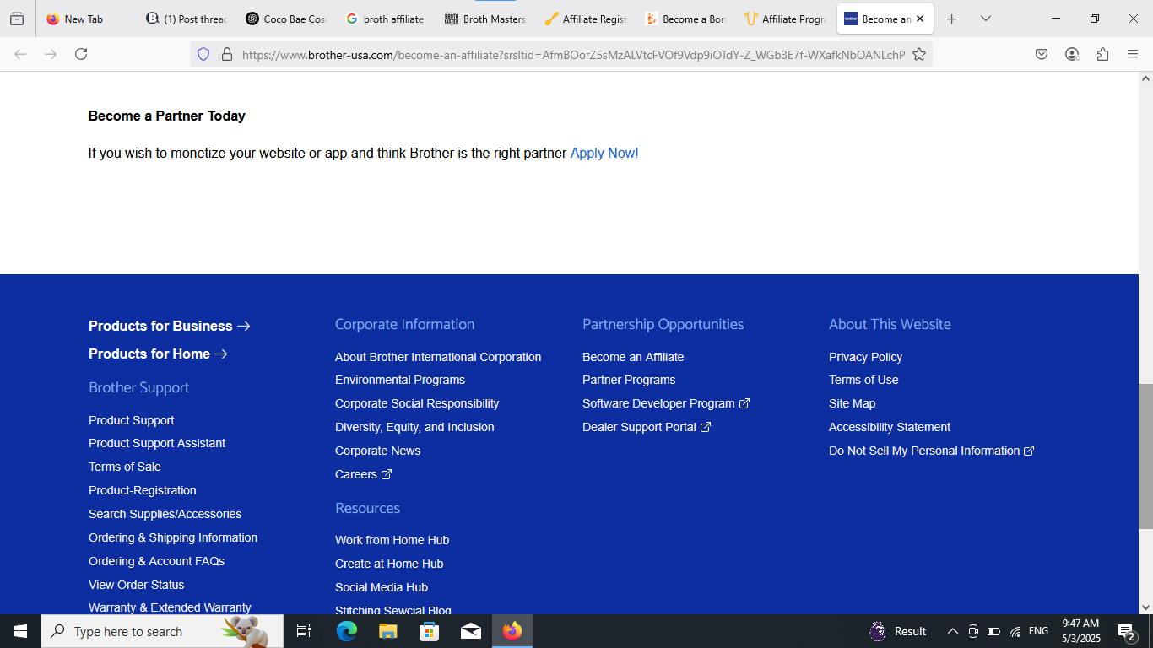Click Firefox icon on taskbar
Viewport: 1153px width, 648px height.
tap(512, 631)
